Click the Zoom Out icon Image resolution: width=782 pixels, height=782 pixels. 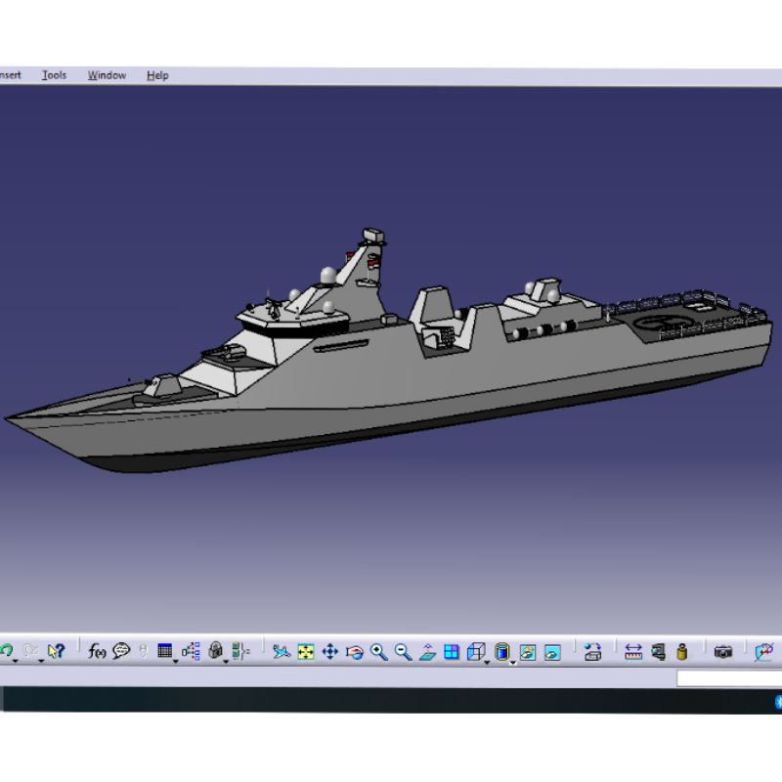(404, 651)
